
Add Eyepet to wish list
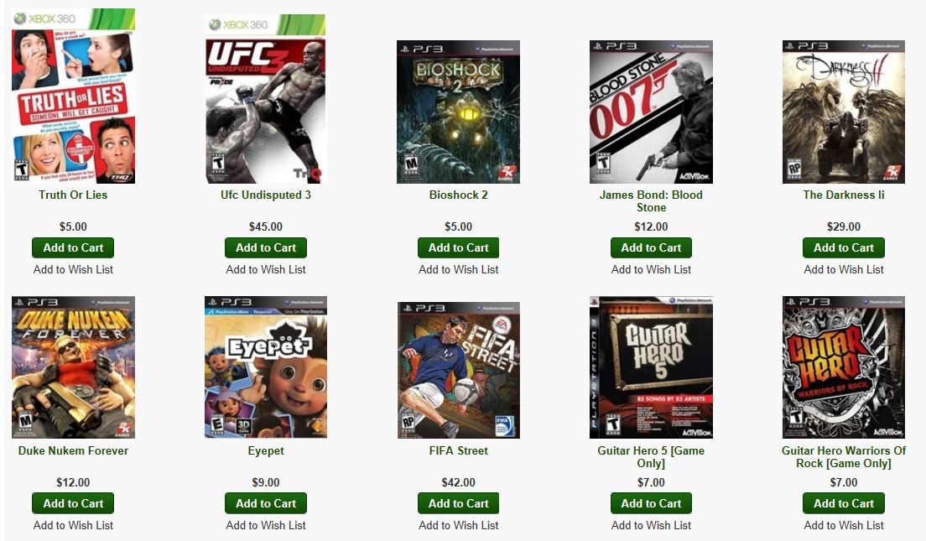pos(266,525)
